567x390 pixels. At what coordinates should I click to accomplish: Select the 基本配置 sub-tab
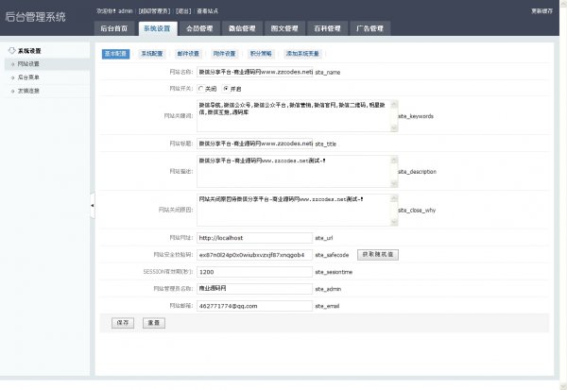(115, 54)
